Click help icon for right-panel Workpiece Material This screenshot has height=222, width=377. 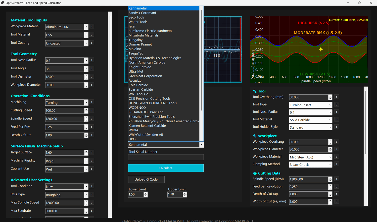(x=337, y=157)
